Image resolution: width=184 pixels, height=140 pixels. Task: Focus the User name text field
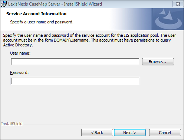75,62
